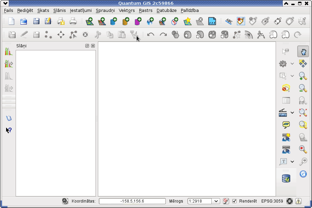
Task: Click the Koordinātas input field
Action: pos(132,201)
